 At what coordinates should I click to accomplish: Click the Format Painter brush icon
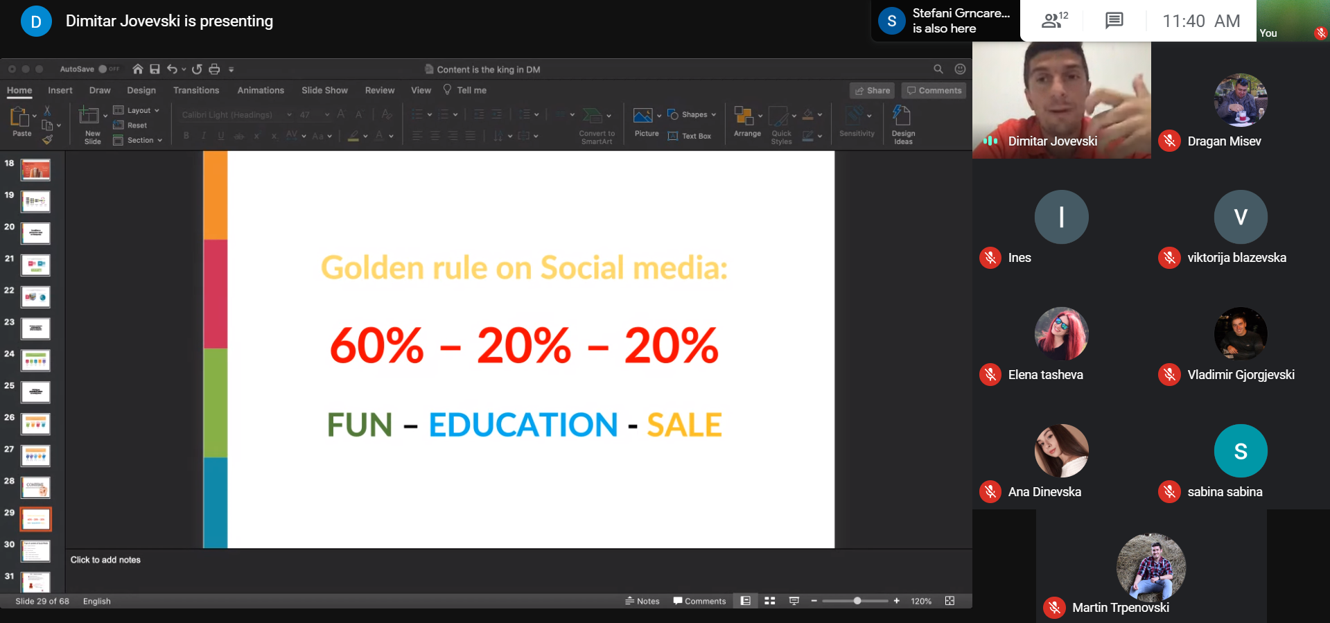[47, 140]
